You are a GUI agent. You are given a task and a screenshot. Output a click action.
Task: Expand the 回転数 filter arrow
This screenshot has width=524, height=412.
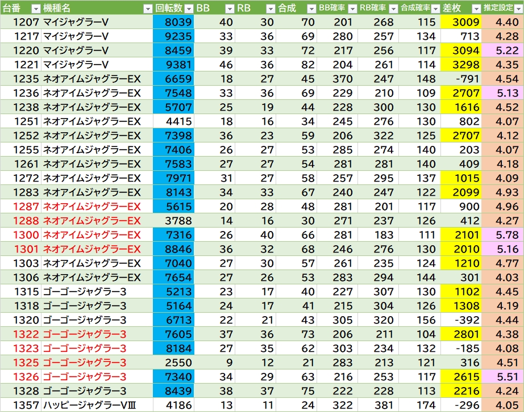click(188, 8)
